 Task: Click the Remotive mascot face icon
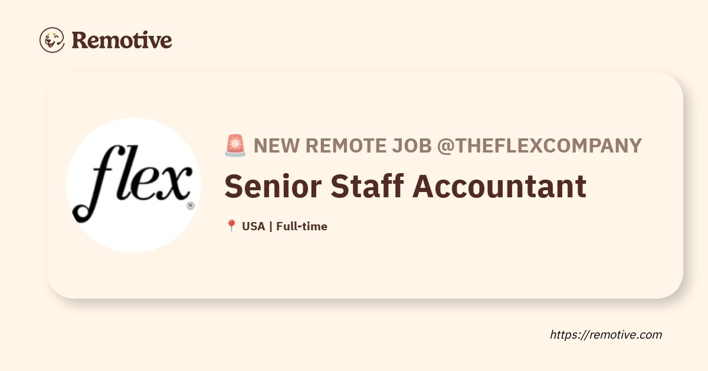tap(52, 40)
